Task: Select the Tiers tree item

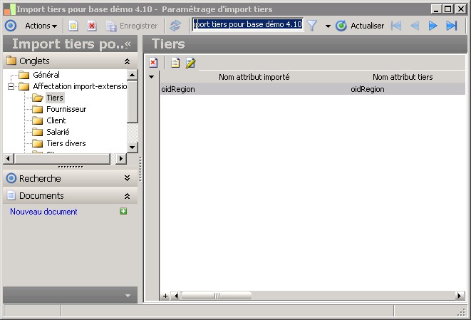Action: pos(55,98)
